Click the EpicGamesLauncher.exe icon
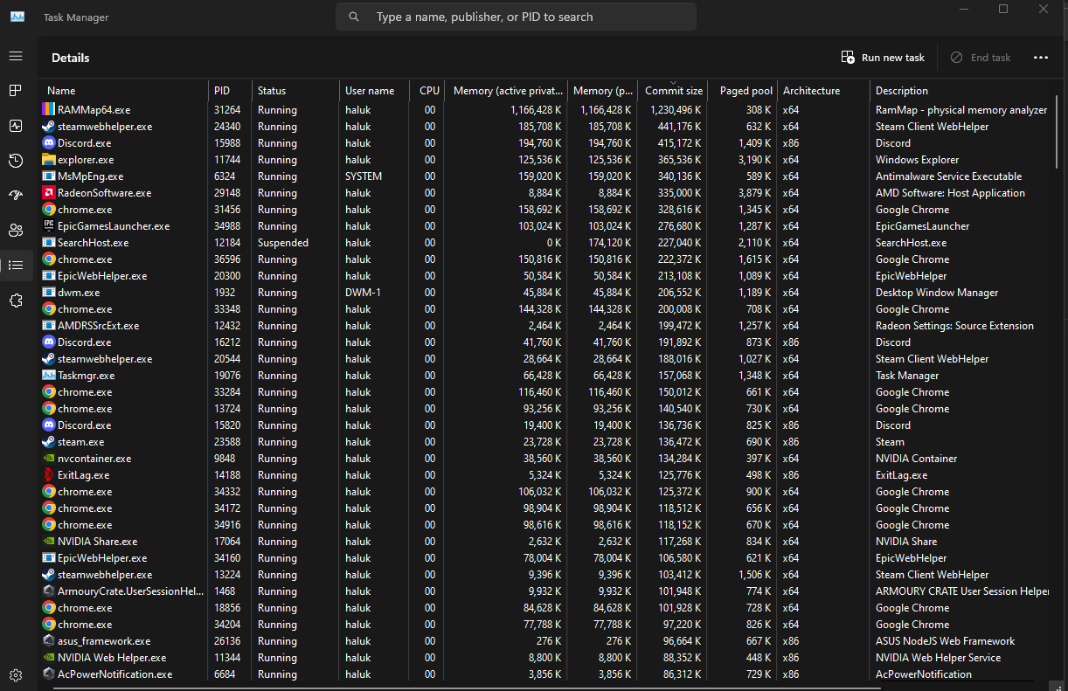Screen dimensions: 1068x691 pyautogui.click(x=49, y=226)
